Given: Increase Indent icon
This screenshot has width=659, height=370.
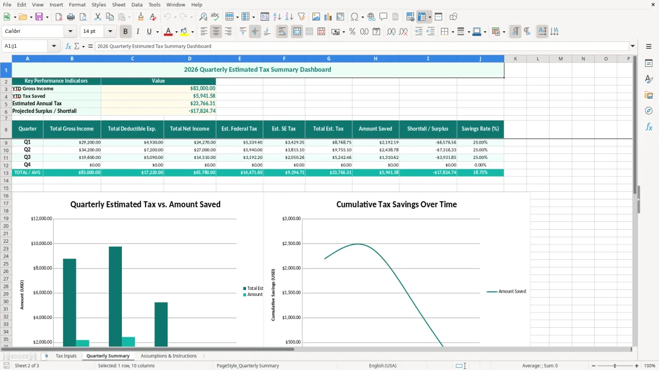Looking at the screenshot, I should pos(418,32).
